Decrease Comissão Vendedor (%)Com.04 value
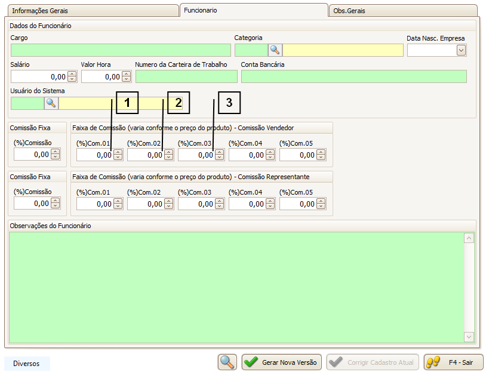 click(270, 158)
